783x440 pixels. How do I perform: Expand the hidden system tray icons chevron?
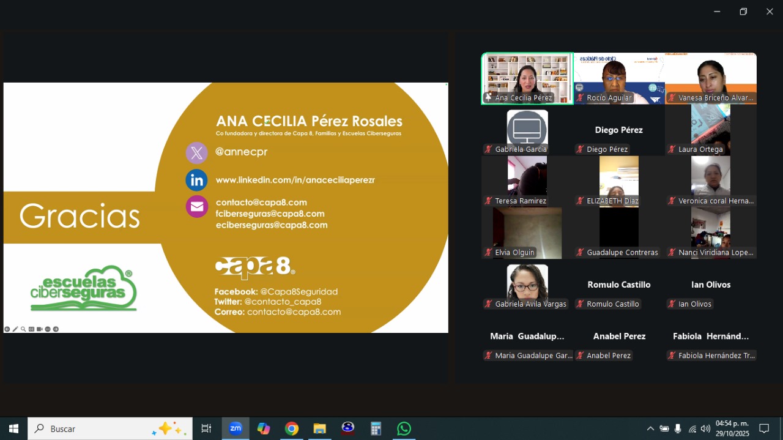tap(650, 428)
